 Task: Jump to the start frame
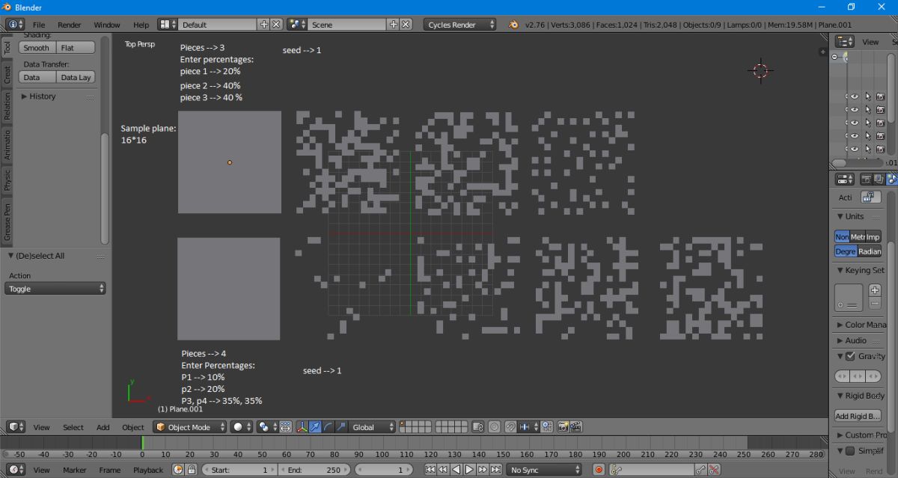coord(430,470)
